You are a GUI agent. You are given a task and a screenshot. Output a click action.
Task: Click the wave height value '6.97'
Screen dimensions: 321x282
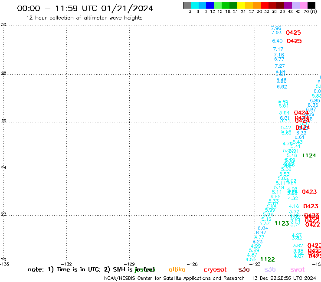point(261,233)
